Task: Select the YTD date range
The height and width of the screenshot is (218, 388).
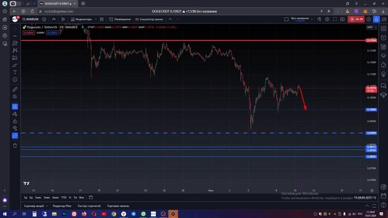Action: click(64, 197)
